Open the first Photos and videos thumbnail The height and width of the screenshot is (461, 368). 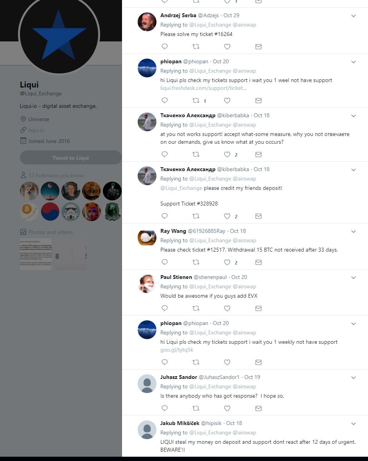pos(36,254)
